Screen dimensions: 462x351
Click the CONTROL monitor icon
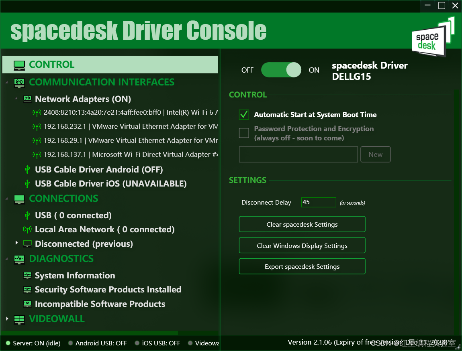tap(19, 65)
